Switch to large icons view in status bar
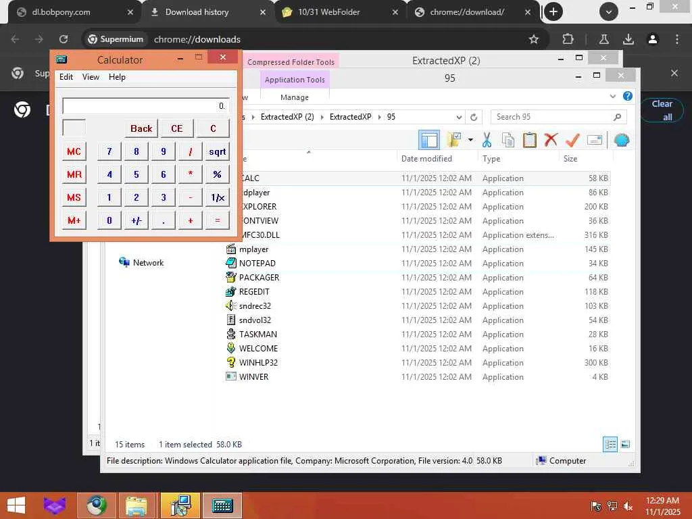 [625, 445]
